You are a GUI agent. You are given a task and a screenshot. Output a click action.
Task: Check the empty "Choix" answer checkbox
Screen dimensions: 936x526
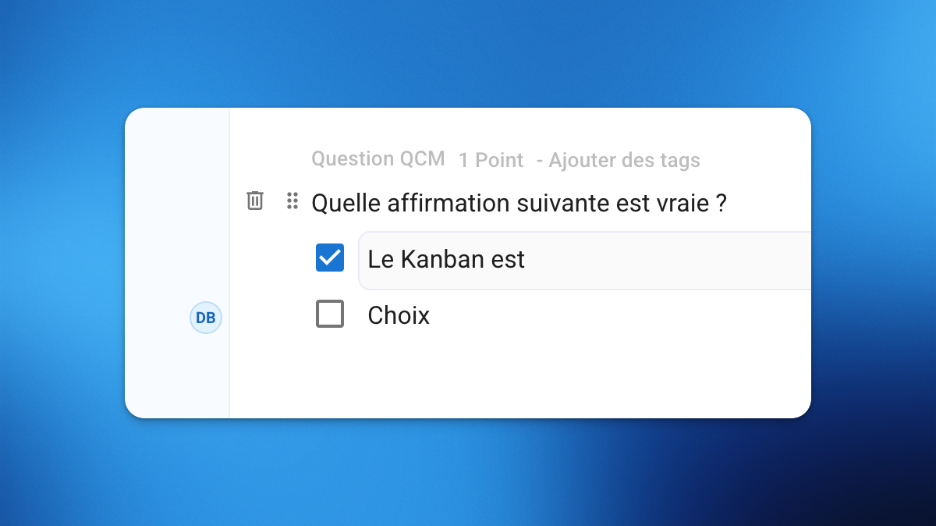click(x=330, y=314)
